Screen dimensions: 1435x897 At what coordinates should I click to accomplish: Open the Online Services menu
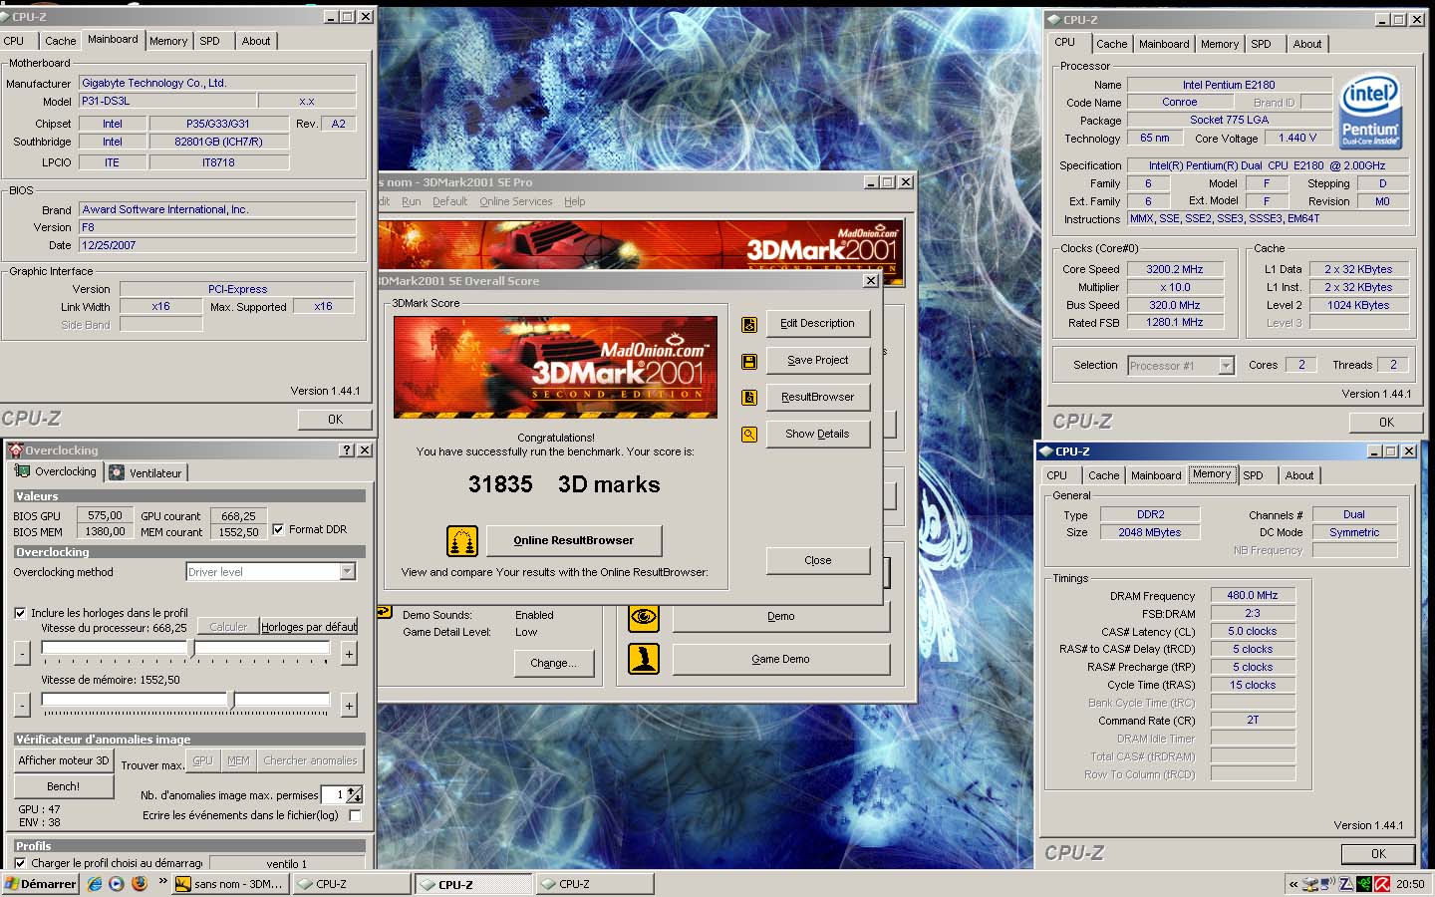(515, 201)
